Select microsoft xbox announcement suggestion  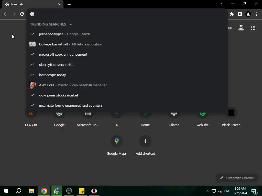127,55
